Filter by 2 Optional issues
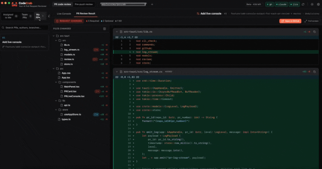Screen dimensions: 322x169 (x=107, y=21)
